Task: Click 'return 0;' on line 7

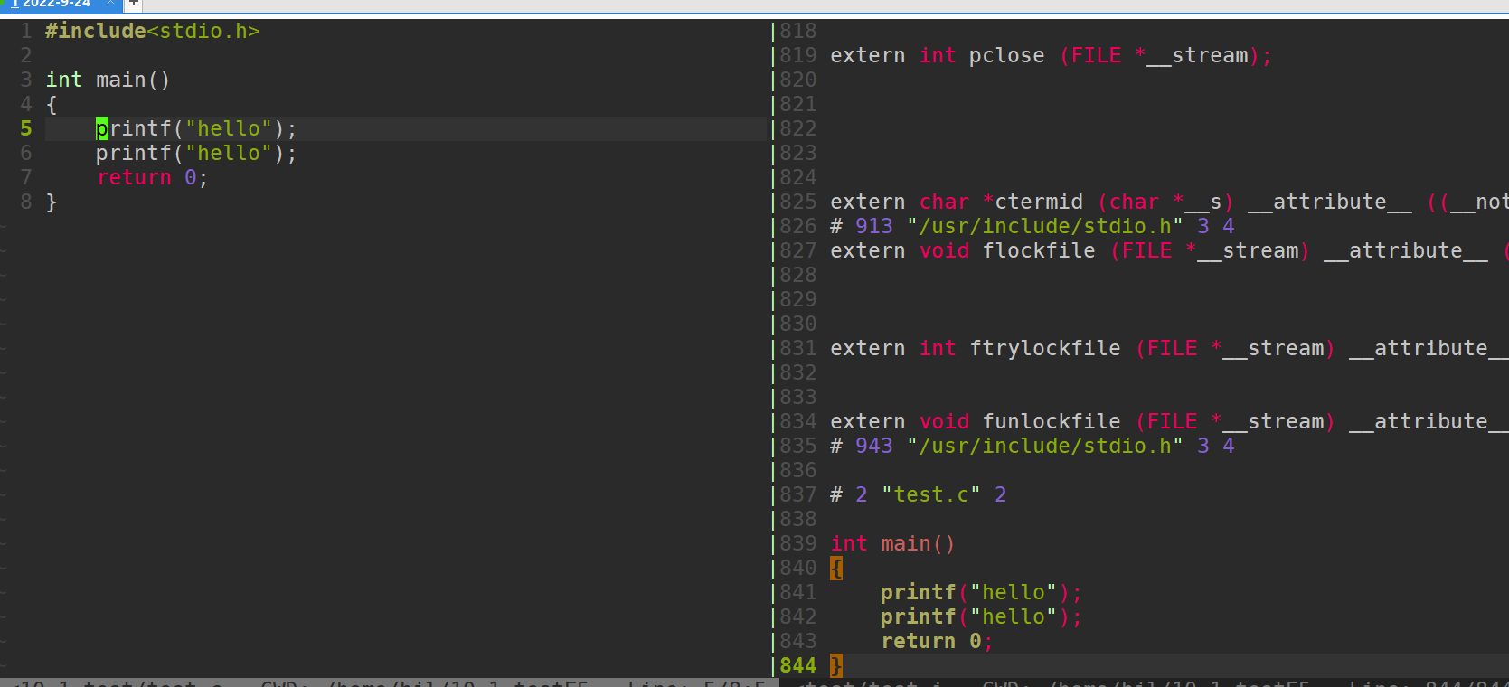Action: [153, 177]
